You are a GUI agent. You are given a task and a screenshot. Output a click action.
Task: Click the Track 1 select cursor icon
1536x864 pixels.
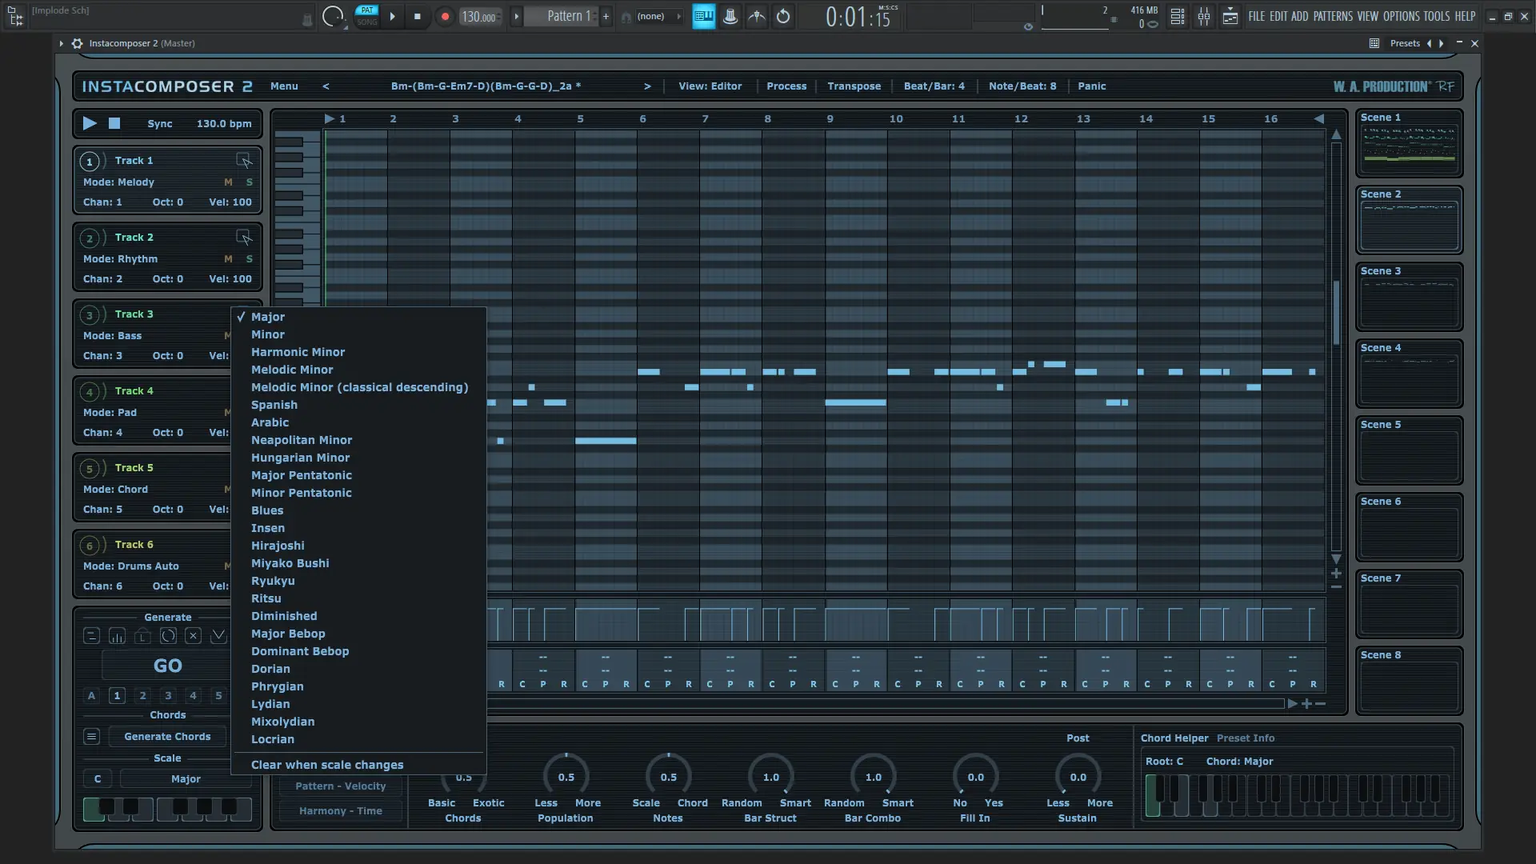(244, 161)
